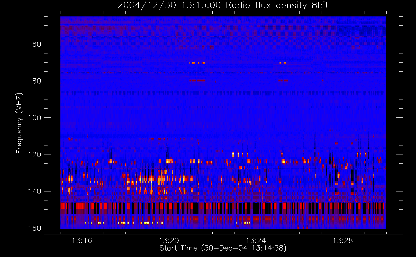Click the plot title '2004/12/30 13:15:00 Radio flux density 8bit'
Image resolution: width=416 pixels, height=257 pixels.
coord(223,5)
